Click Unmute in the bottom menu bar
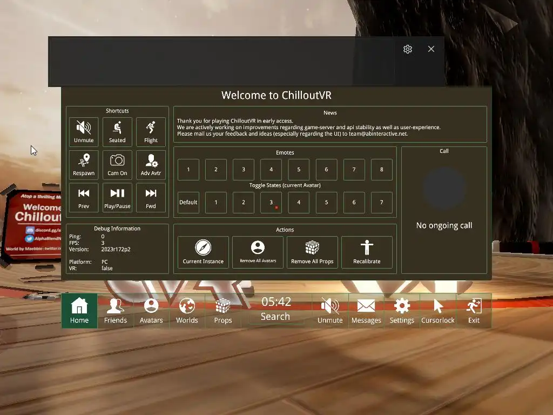 click(x=330, y=311)
